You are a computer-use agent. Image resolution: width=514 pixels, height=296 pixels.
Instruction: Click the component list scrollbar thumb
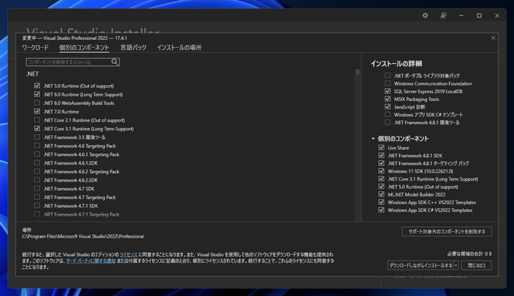(x=358, y=73)
